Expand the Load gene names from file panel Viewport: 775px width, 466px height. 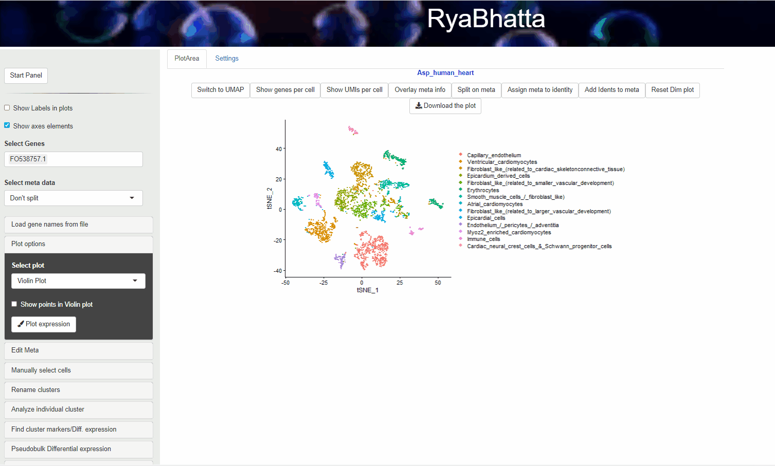79,225
